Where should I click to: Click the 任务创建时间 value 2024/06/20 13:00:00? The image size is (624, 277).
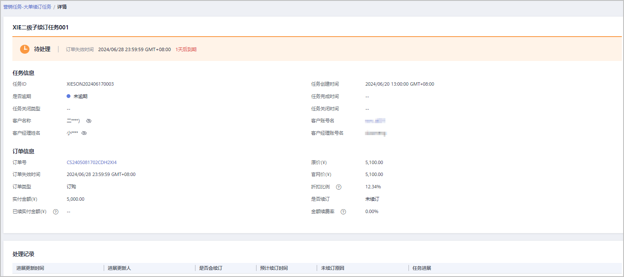[x=399, y=84]
